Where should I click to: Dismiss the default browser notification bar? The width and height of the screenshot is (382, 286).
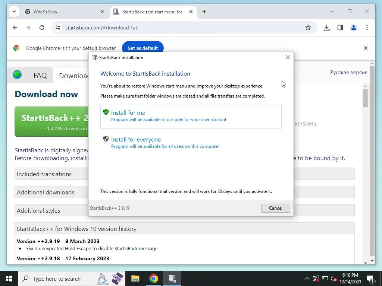pyautogui.click(x=366, y=48)
